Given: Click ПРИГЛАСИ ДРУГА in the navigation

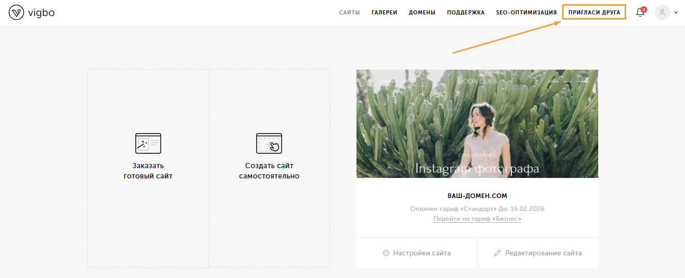Looking at the screenshot, I should coord(594,12).
